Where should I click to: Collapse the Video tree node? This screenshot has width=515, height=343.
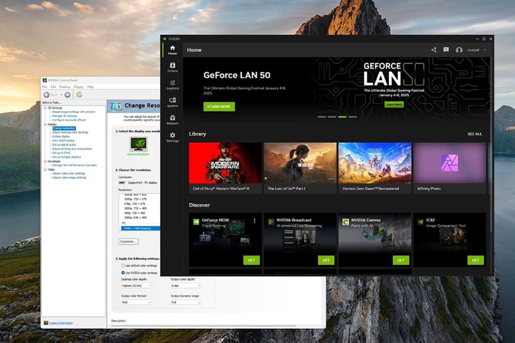coord(45,169)
